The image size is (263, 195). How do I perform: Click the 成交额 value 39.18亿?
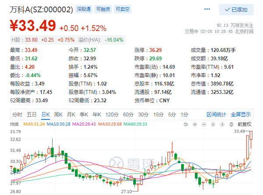point(219,58)
